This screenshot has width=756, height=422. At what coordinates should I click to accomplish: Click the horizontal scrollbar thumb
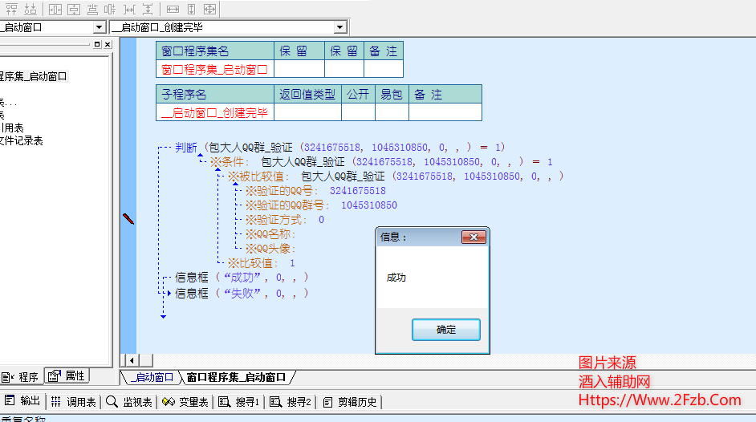coord(146,360)
